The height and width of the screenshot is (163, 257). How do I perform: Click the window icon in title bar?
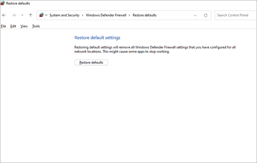point(3,3)
